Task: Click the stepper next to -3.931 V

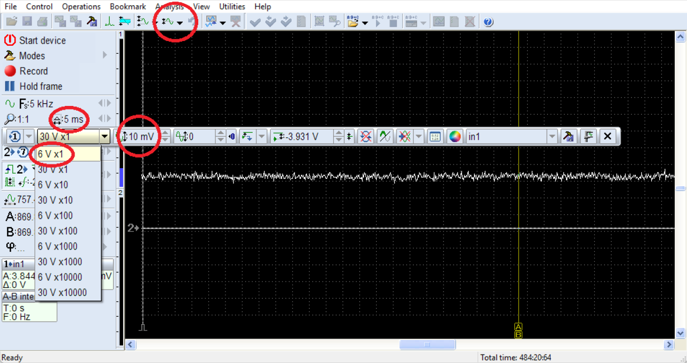Action: pyautogui.click(x=339, y=137)
